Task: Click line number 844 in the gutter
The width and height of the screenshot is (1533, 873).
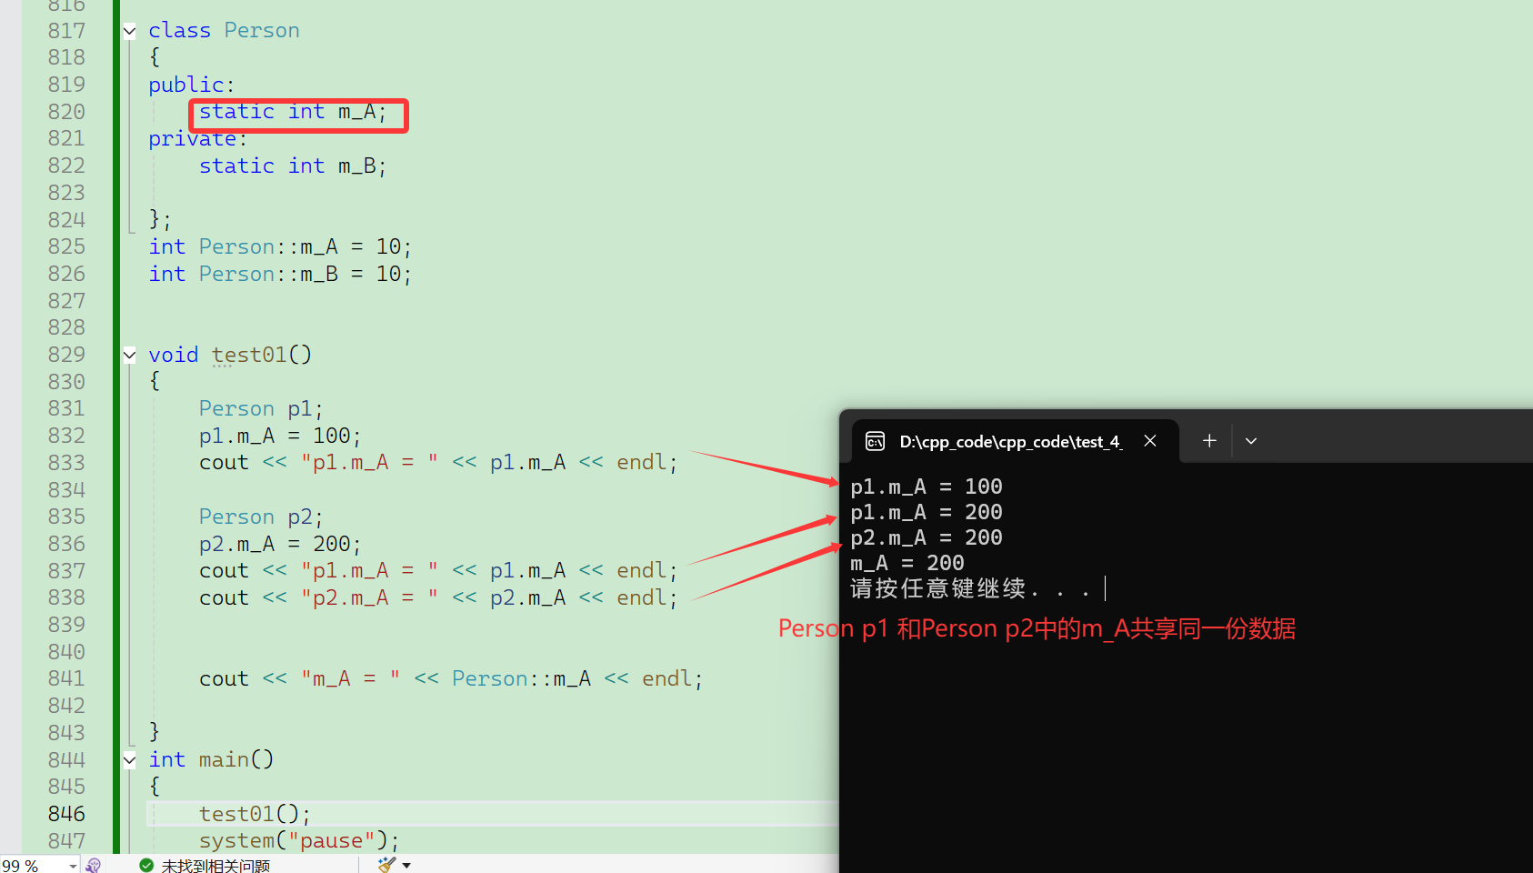Action: (66, 760)
